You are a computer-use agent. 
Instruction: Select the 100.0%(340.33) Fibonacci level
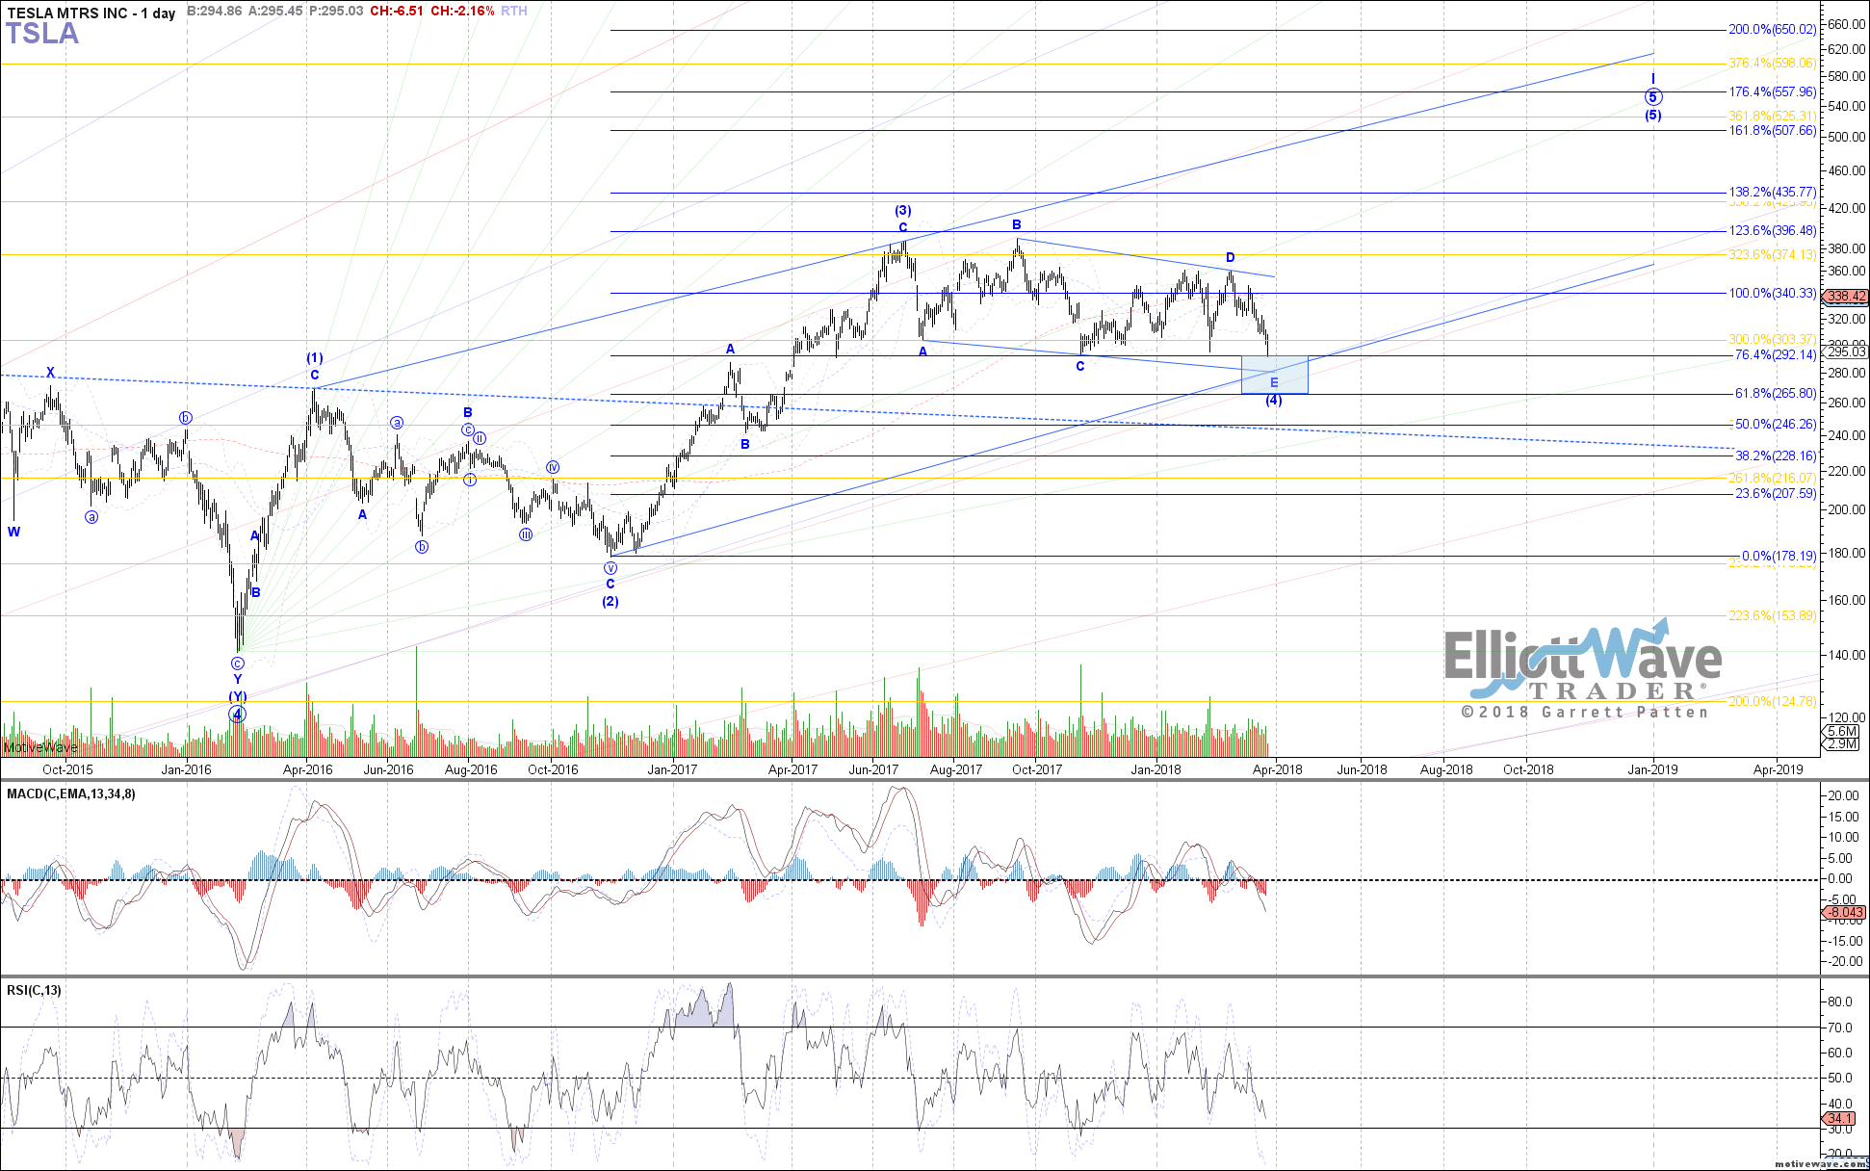[1772, 294]
